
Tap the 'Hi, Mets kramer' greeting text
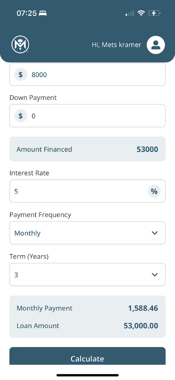(117, 45)
